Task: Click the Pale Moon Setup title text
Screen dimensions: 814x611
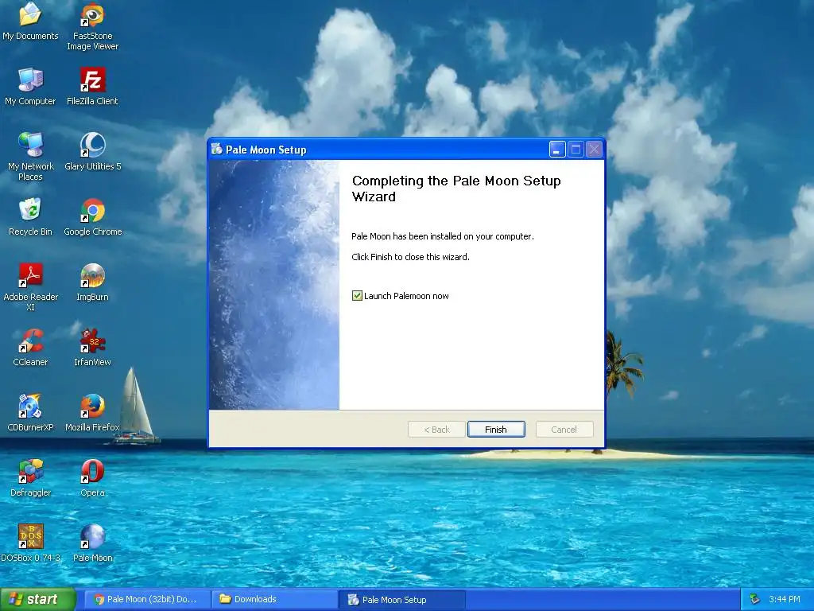Action: [266, 150]
